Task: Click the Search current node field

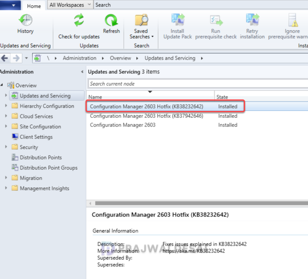Action: click(198, 84)
